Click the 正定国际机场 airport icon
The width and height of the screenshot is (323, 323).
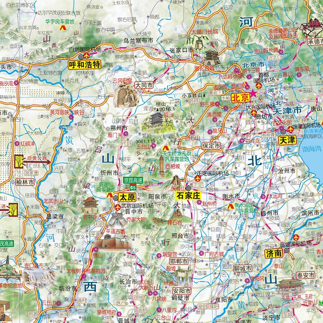(198, 178)
